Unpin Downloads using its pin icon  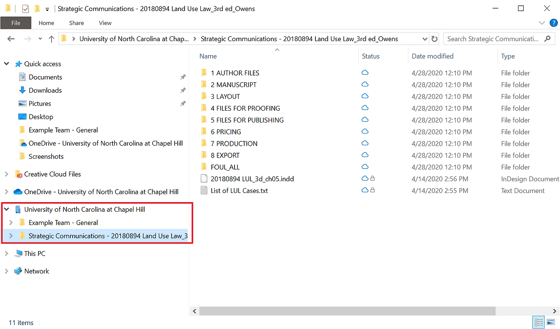[183, 90]
